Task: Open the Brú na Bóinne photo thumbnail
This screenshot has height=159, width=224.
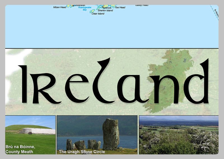Action: tap(30, 135)
